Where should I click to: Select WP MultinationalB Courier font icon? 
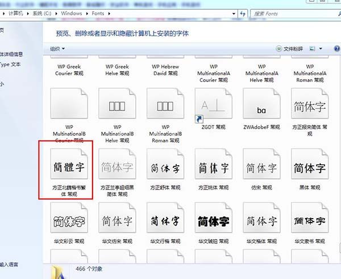click(x=69, y=104)
